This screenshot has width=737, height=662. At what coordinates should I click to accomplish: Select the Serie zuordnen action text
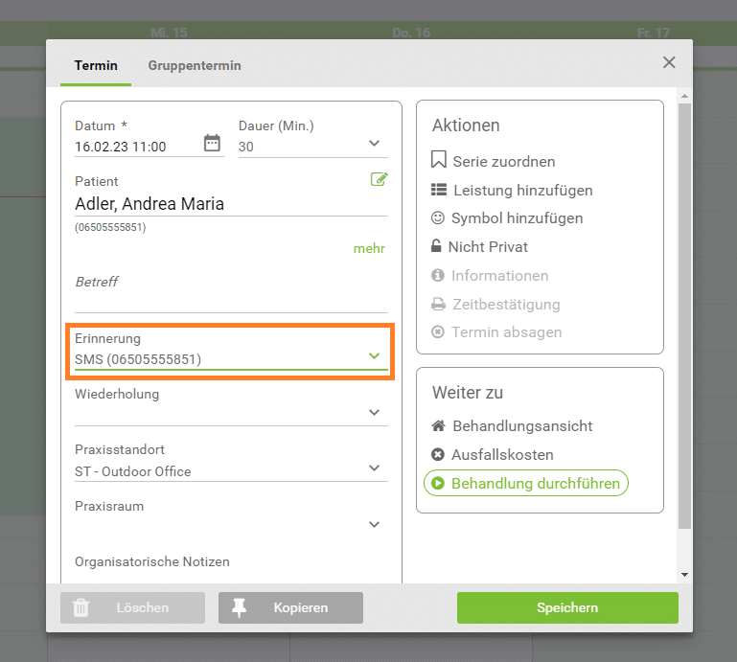(x=504, y=161)
